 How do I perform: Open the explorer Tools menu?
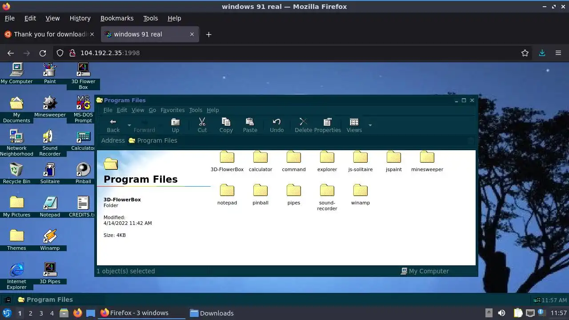(196, 110)
